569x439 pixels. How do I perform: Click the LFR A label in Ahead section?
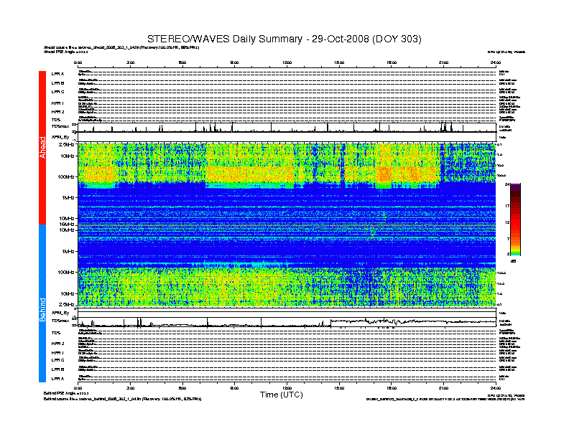[x=57, y=74]
